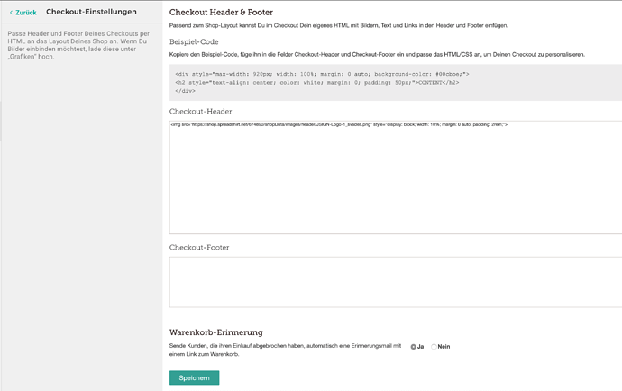The height and width of the screenshot is (391, 622).
Task: Click the img src code in Checkout-Header
Action: tap(338, 124)
